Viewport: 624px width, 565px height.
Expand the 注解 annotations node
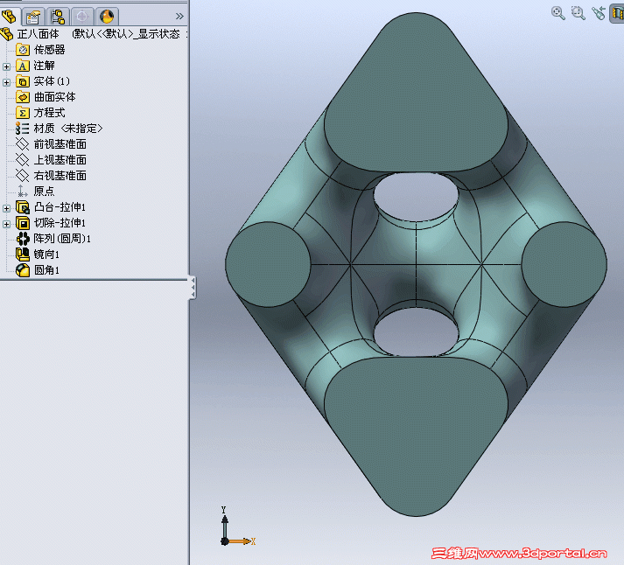6,66
